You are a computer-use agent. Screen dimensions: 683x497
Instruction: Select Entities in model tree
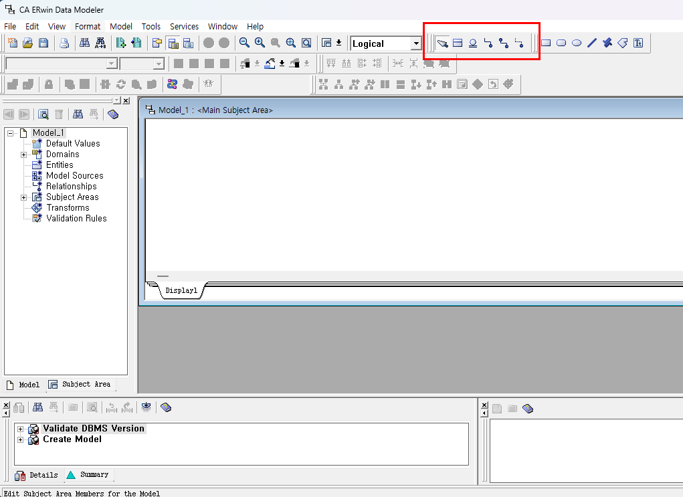pos(60,165)
